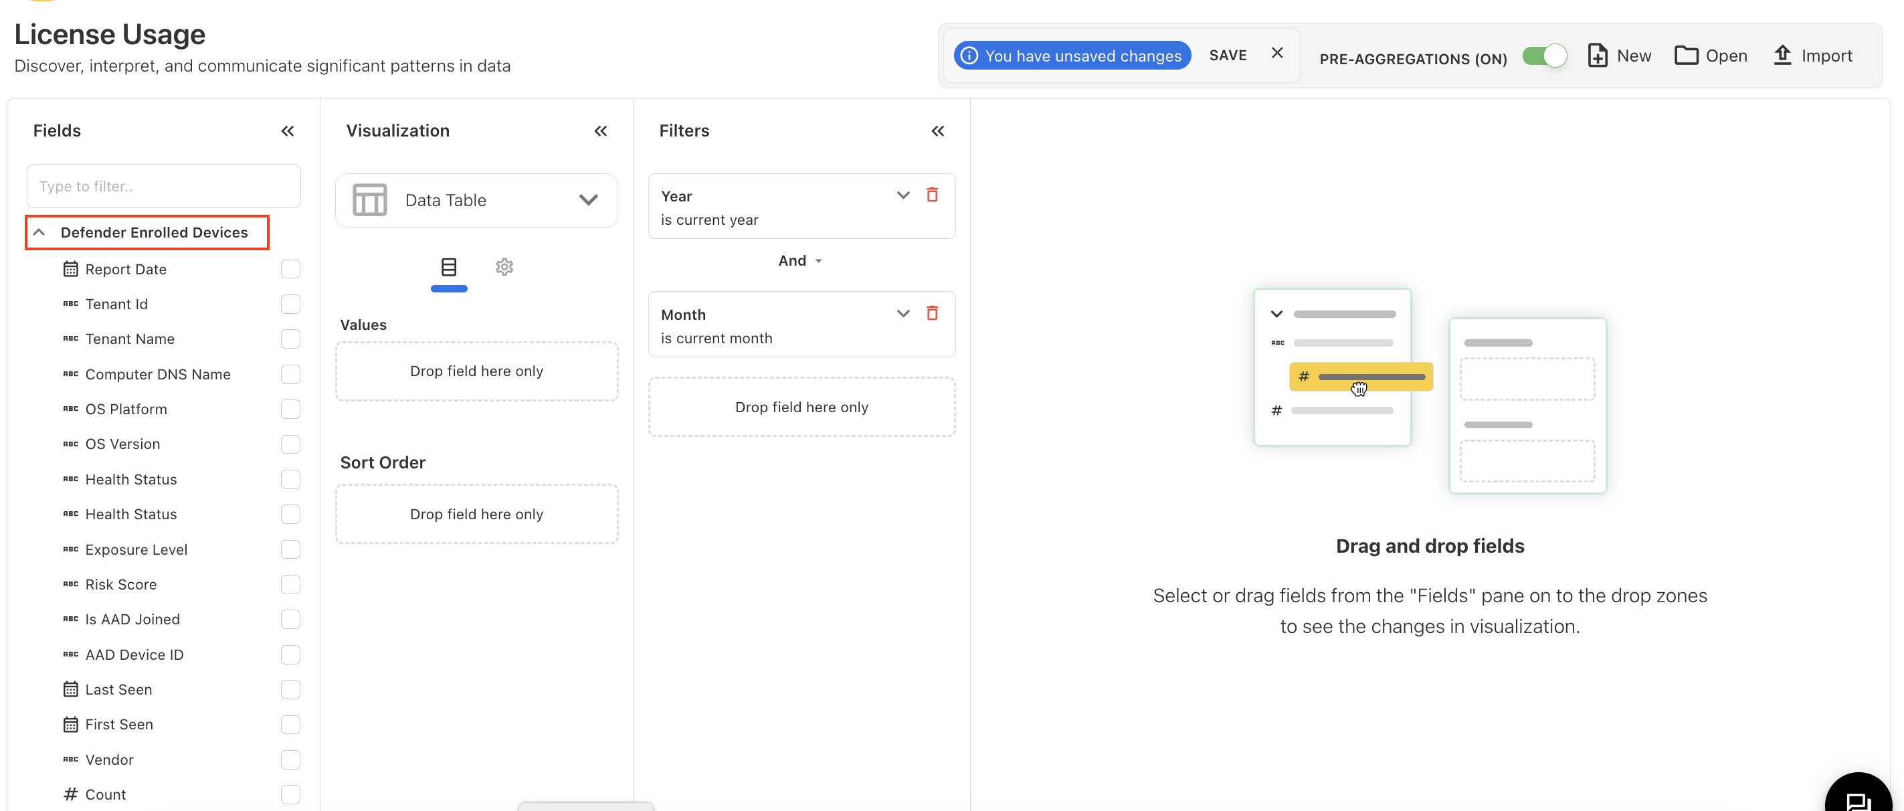Create a New report
This screenshot has width=1904, height=811.
coord(1619,56)
